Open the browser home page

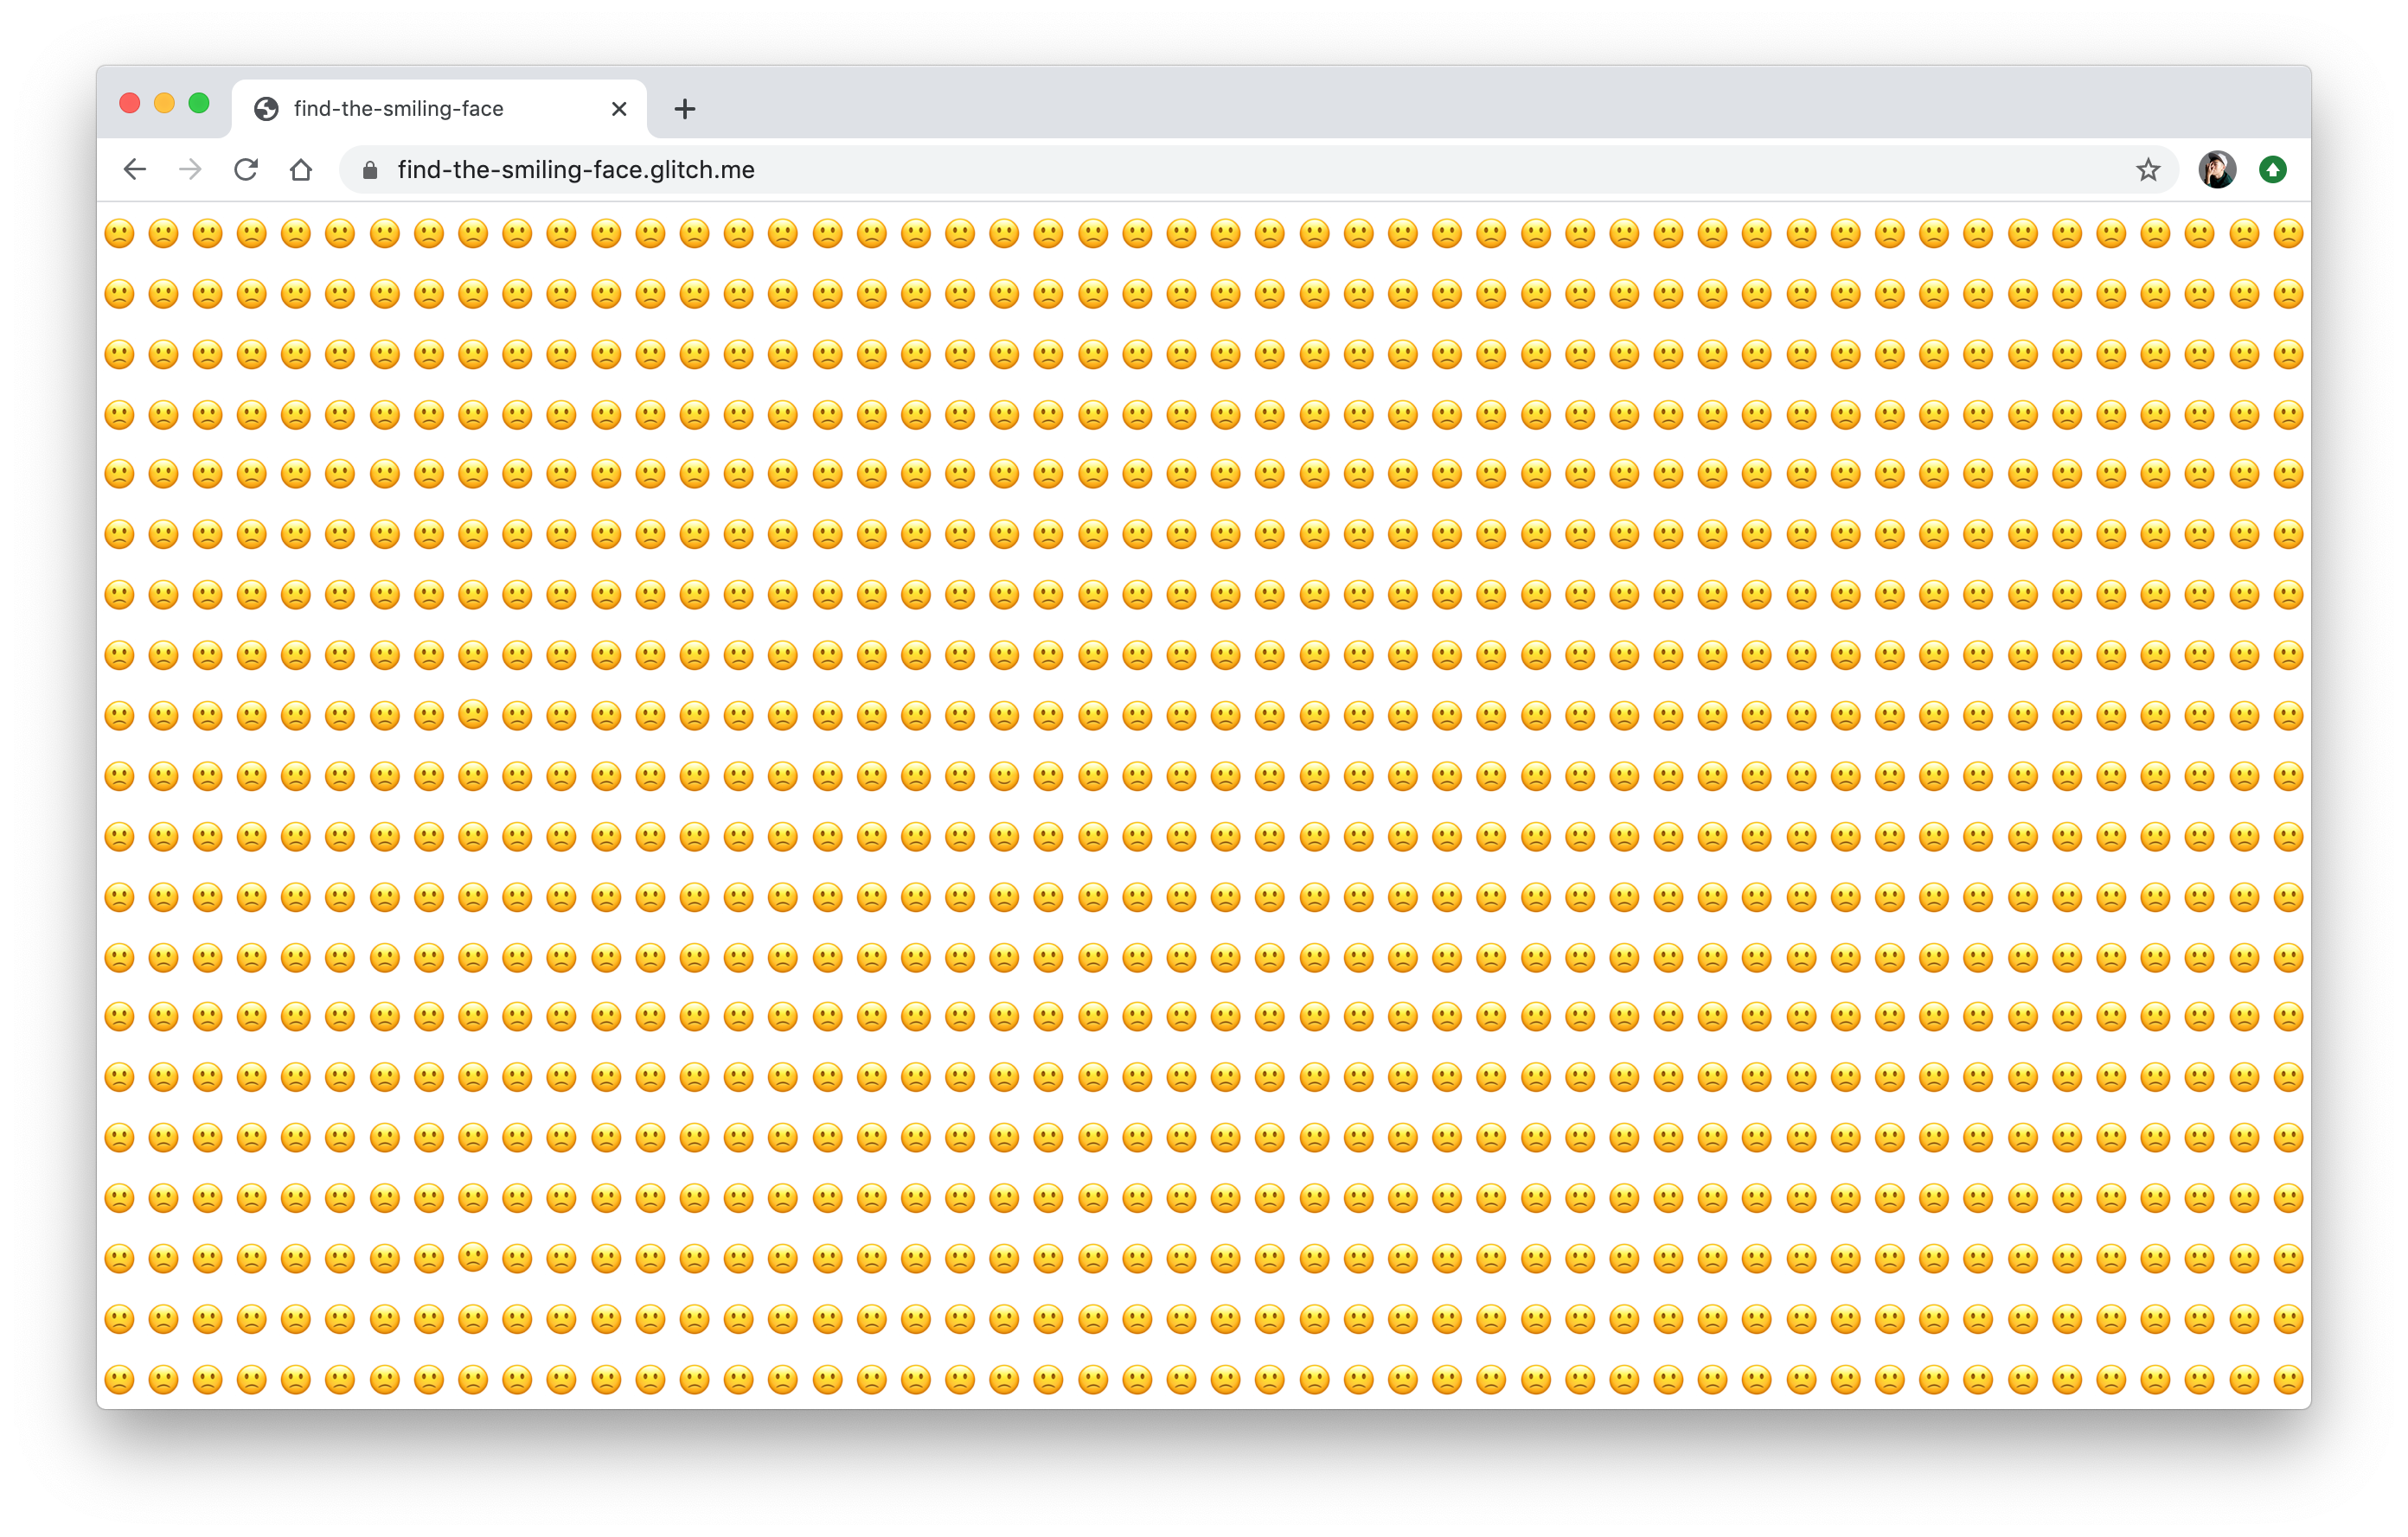point(301,170)
